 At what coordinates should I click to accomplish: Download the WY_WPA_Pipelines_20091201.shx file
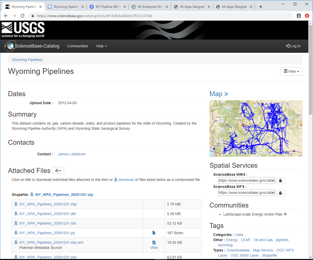point(48,223)
